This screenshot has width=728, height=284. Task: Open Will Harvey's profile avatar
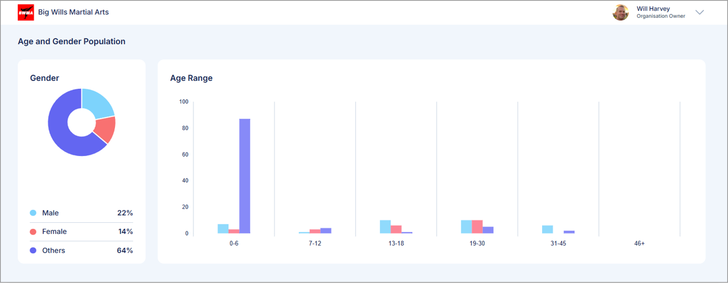620,12
